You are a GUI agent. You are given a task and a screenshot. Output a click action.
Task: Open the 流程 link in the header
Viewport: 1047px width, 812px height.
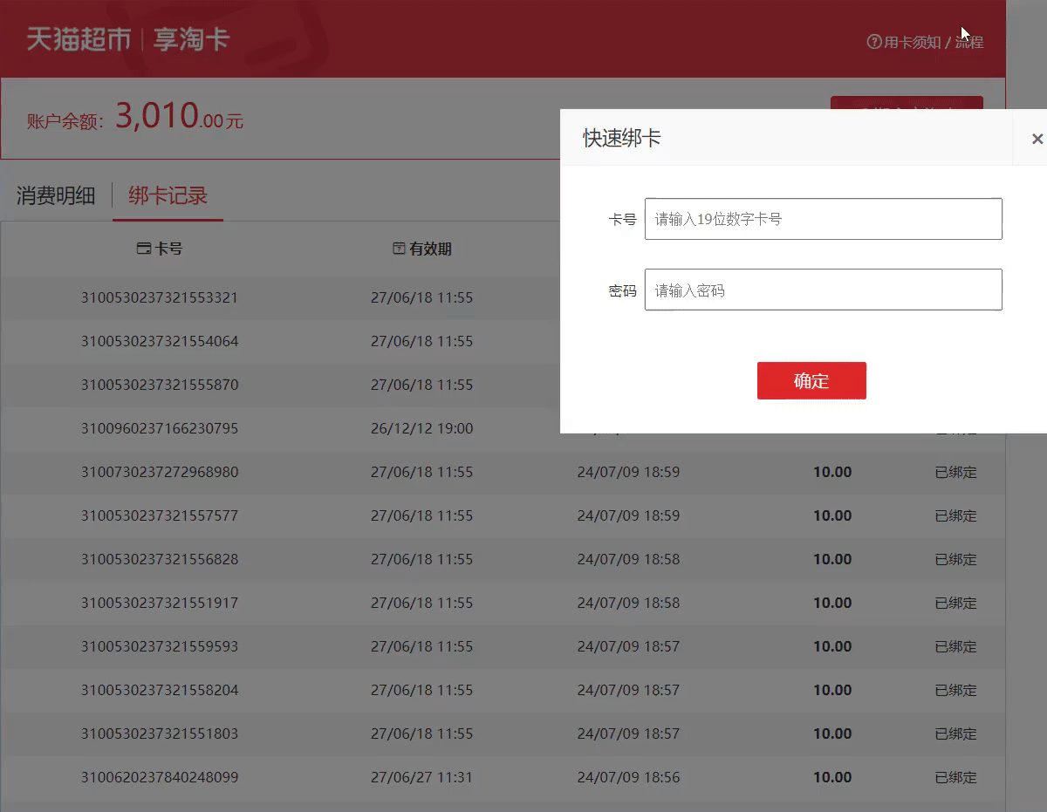pyautogui.click(x=968, y=42)
